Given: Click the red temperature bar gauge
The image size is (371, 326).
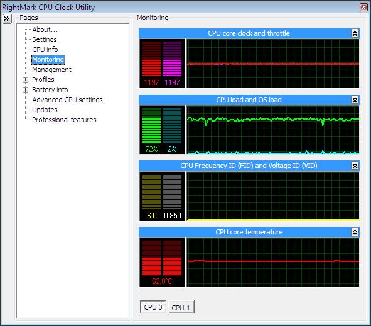Looking at the screenshot, I should (162, 258).
